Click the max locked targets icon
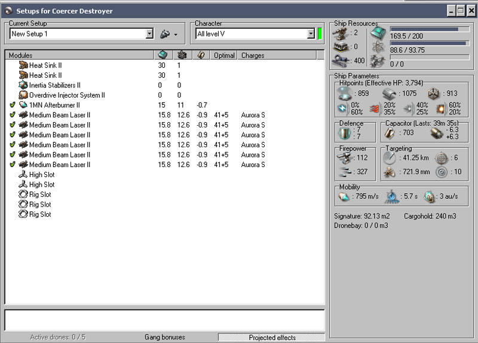The height and width of the screenshot is (343, 478). point(441,158)
